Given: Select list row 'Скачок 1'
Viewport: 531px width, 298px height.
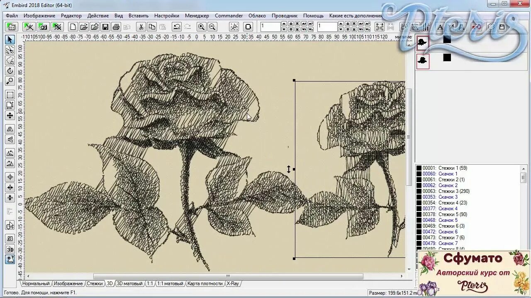Looking at the screenshot, I should tap(468, 174).
